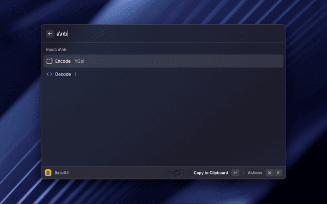Click the Command key symbol in footer

pyautogui.click(x=269, y=172)
